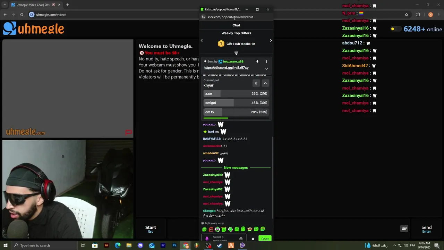
Task: Reload the Uhmegle page
Action: point(22,15)
